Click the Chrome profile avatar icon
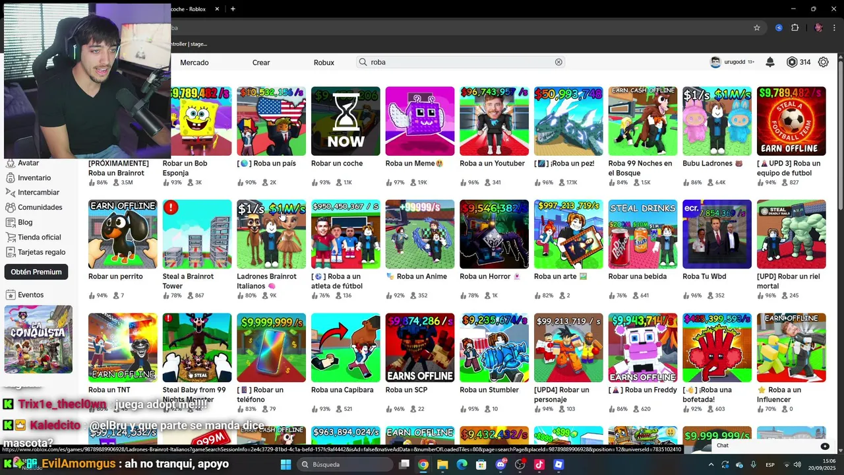The image size is (844, 475). pos(818,28)
